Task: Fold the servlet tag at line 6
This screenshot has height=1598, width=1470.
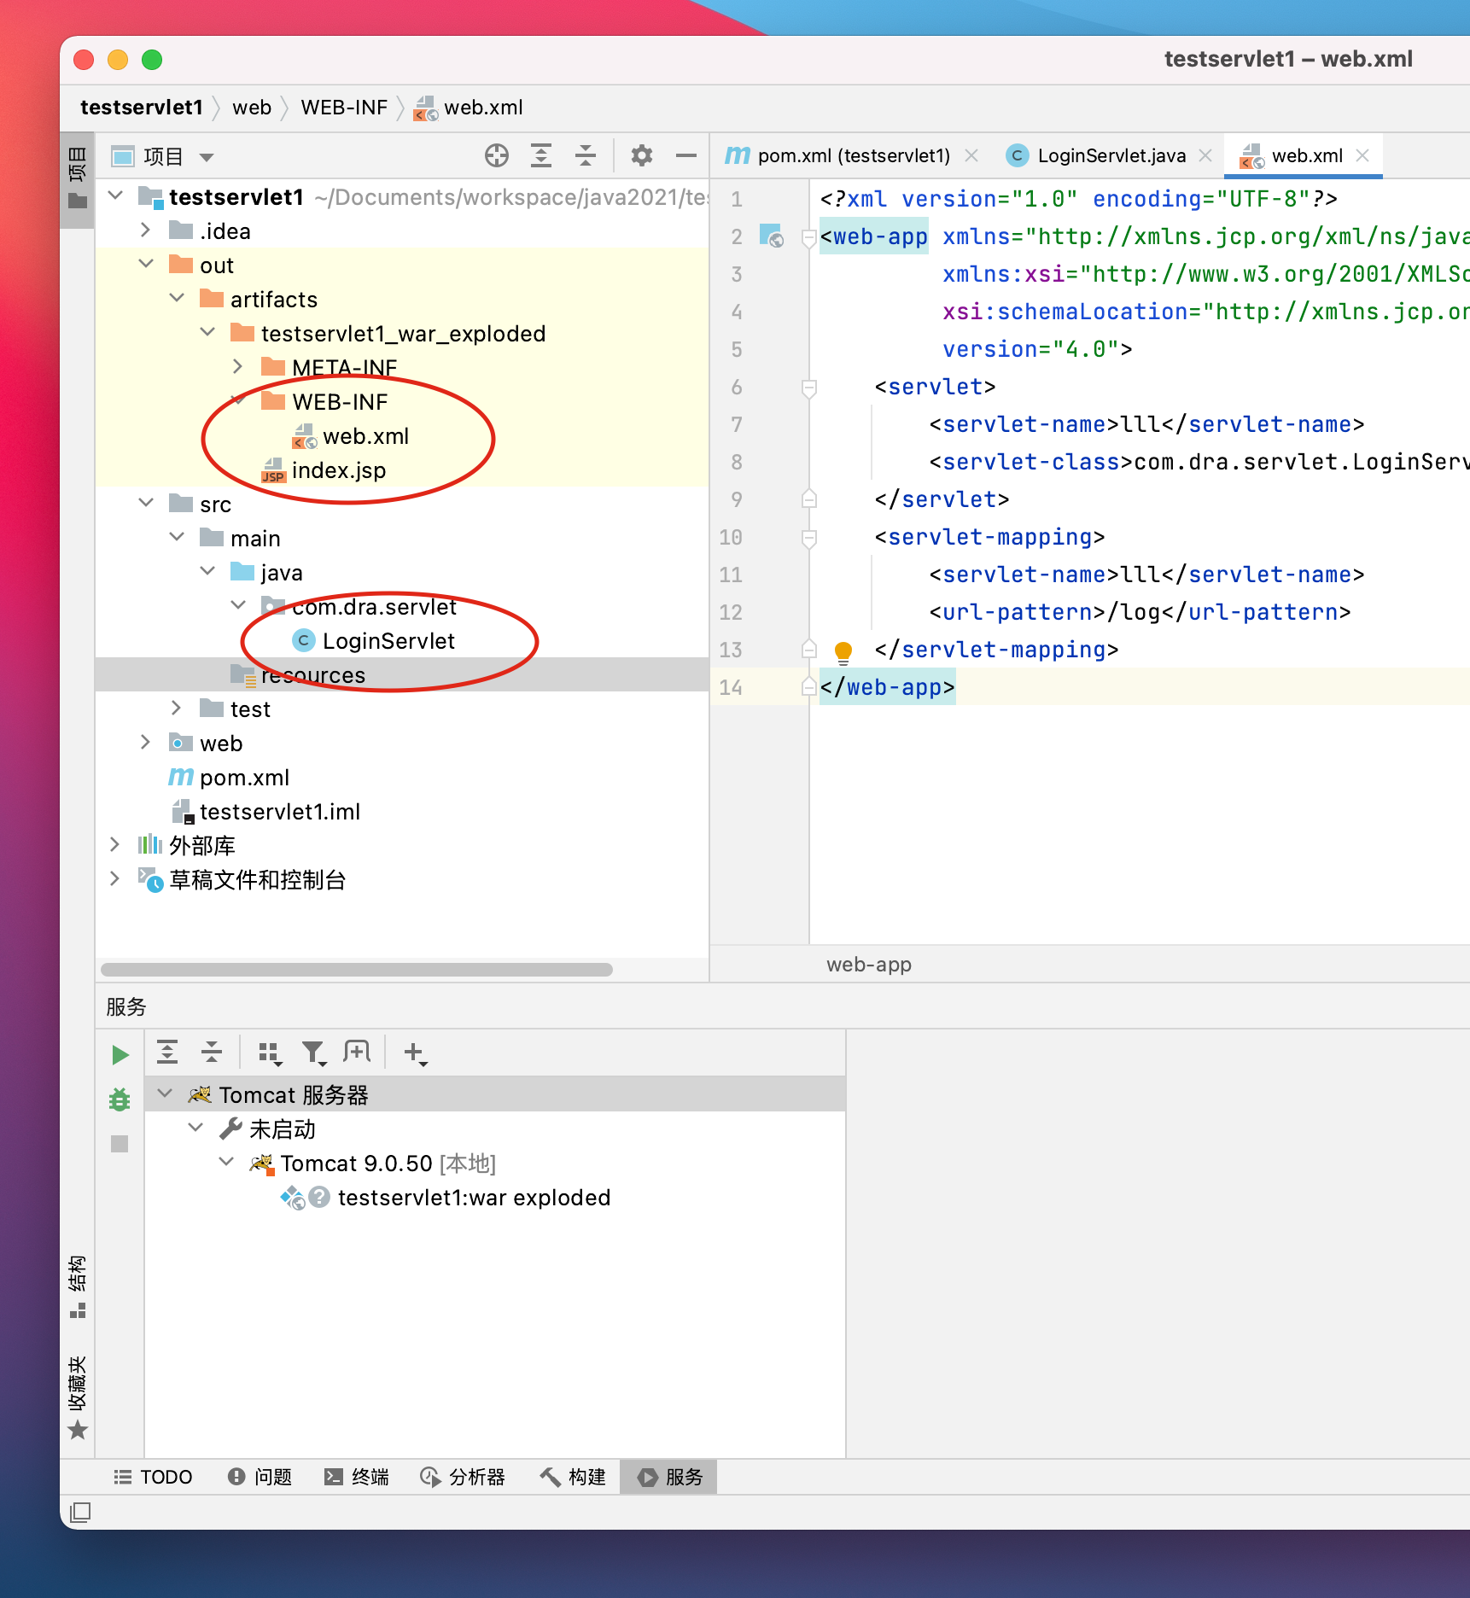Action: click(809, 388)
